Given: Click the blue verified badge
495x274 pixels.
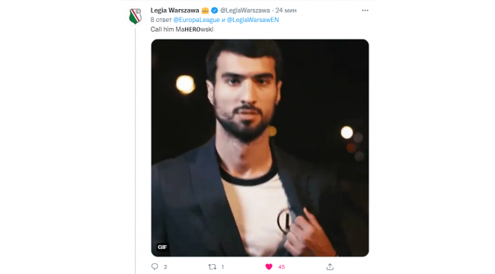Looking at the screenshot, I should 214,11.
